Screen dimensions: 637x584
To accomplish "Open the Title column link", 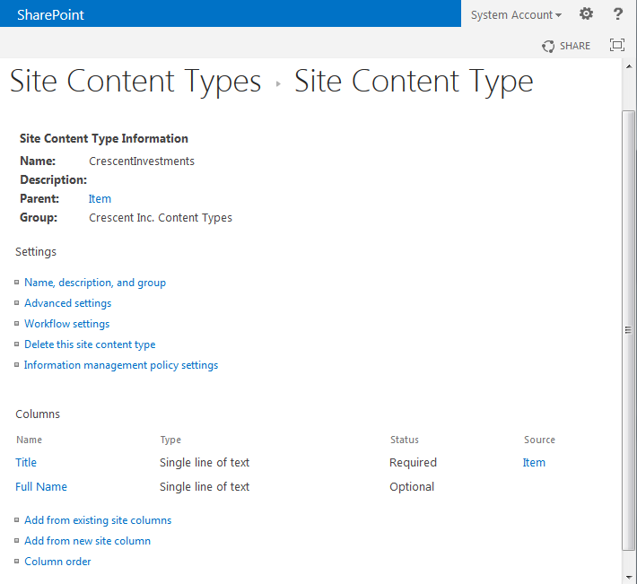I will click(x=26, y=463).
